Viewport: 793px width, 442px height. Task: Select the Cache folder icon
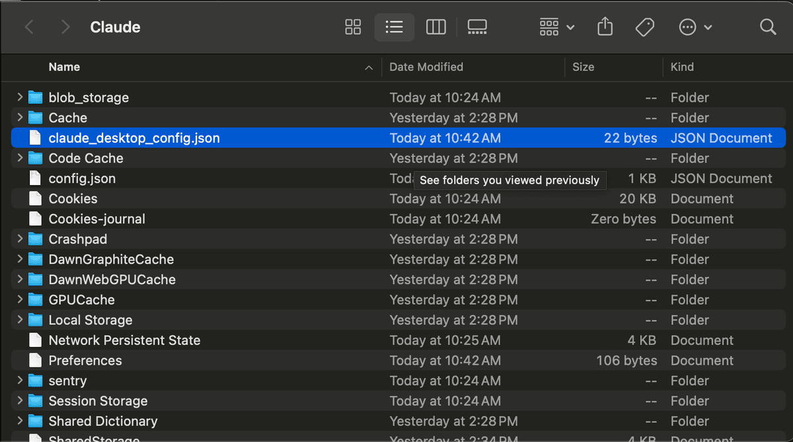click(35, 118)
